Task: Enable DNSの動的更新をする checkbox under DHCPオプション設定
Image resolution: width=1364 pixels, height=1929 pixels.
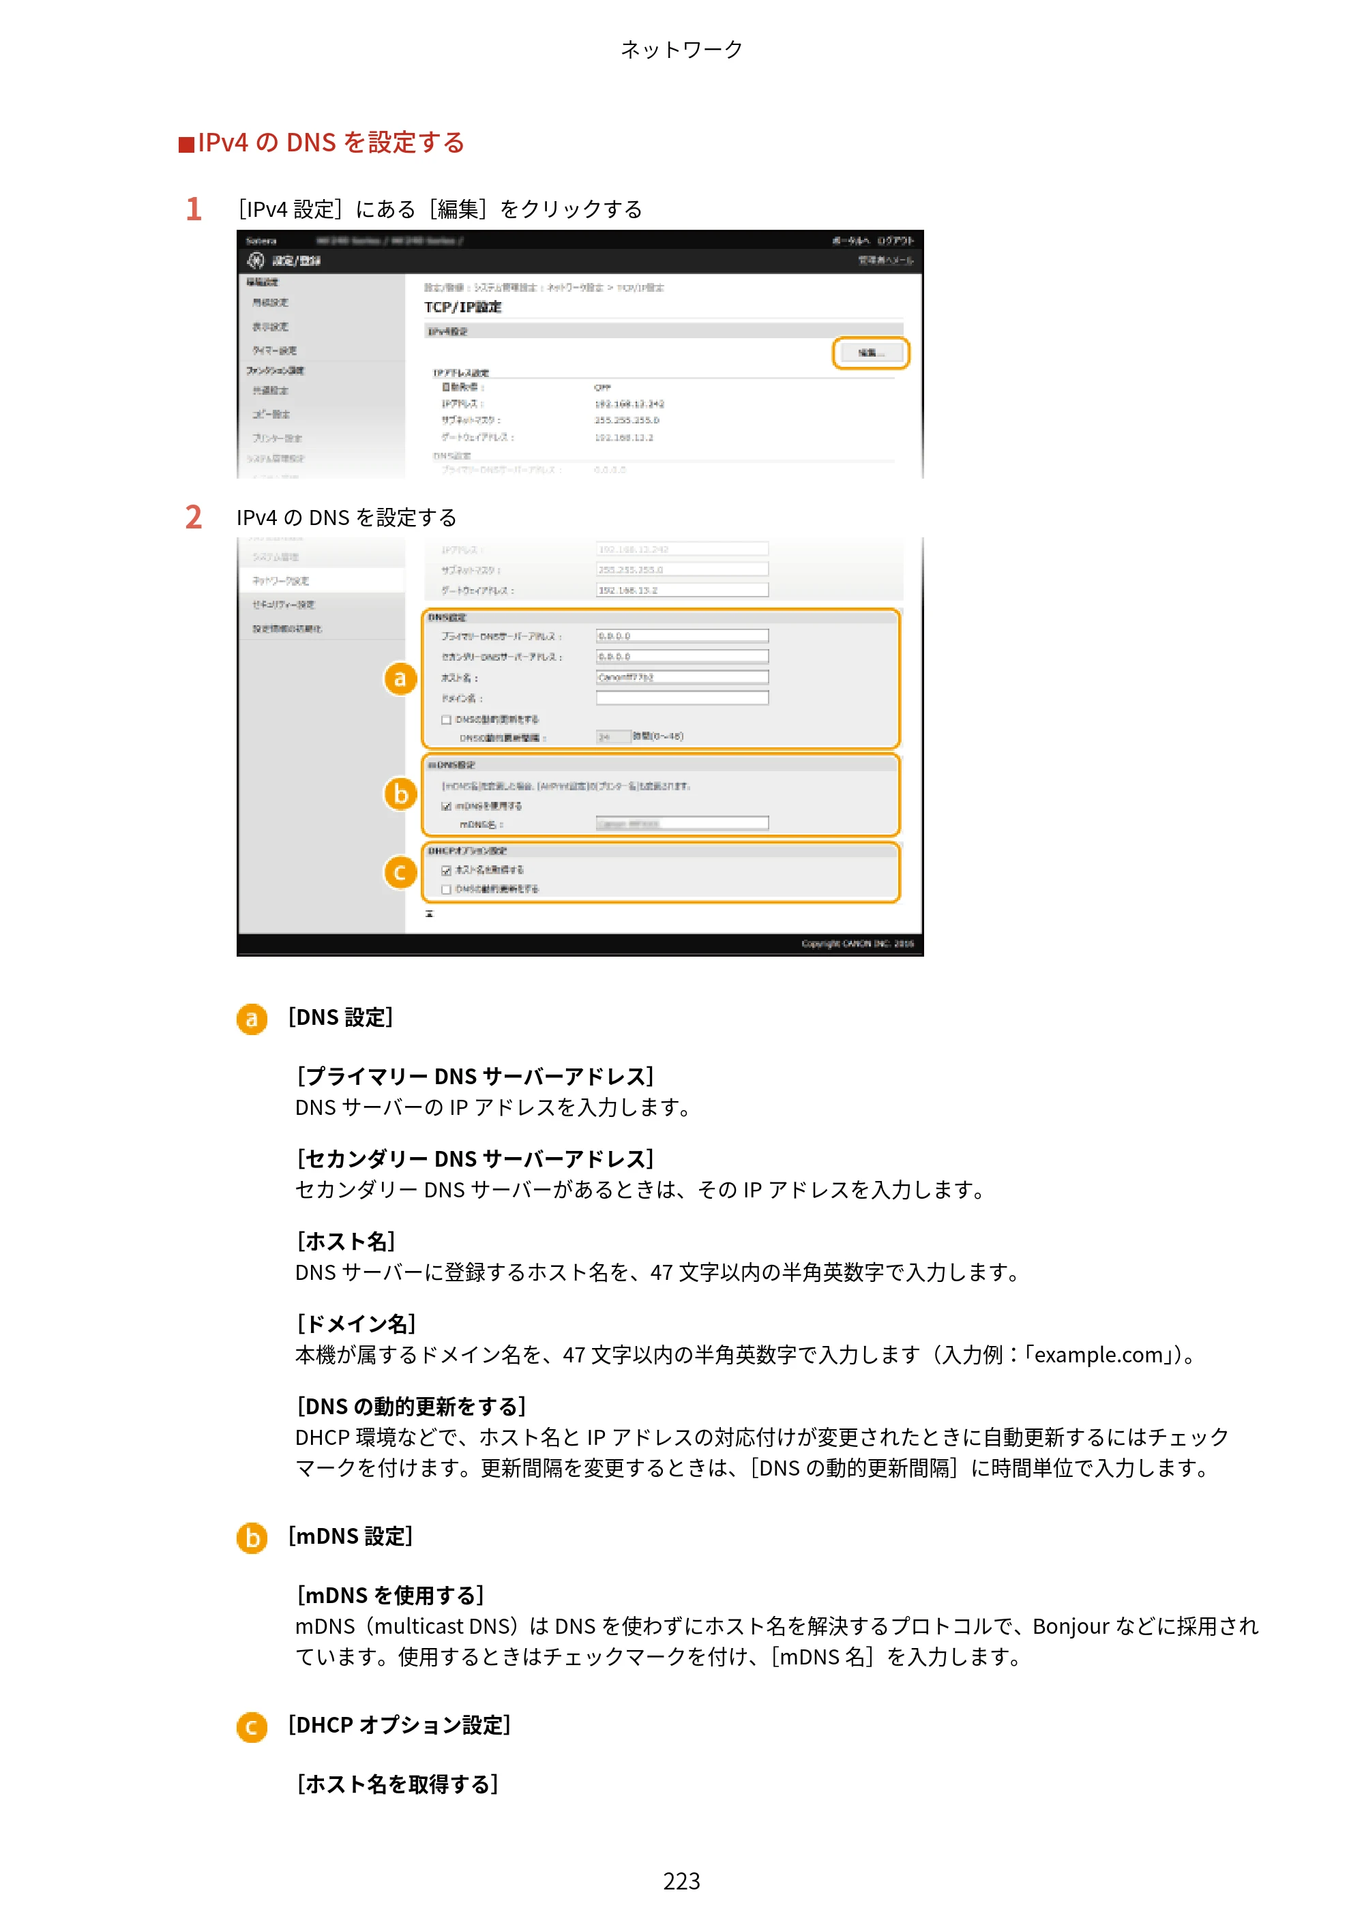Action: [x=446, y=890]
